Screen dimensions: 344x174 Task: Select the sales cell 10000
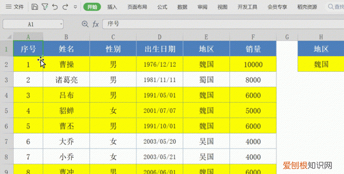pyautogui.click(x=253, y=64)
